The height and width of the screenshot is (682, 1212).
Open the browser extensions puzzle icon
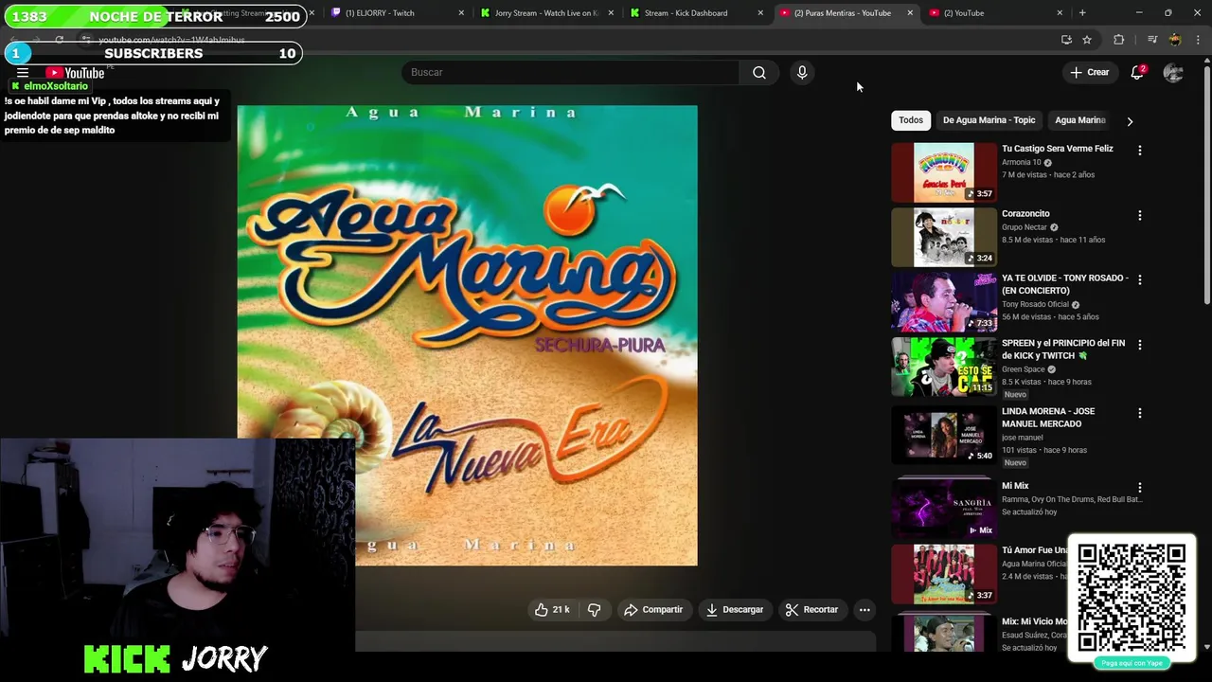pos(1119,40)
